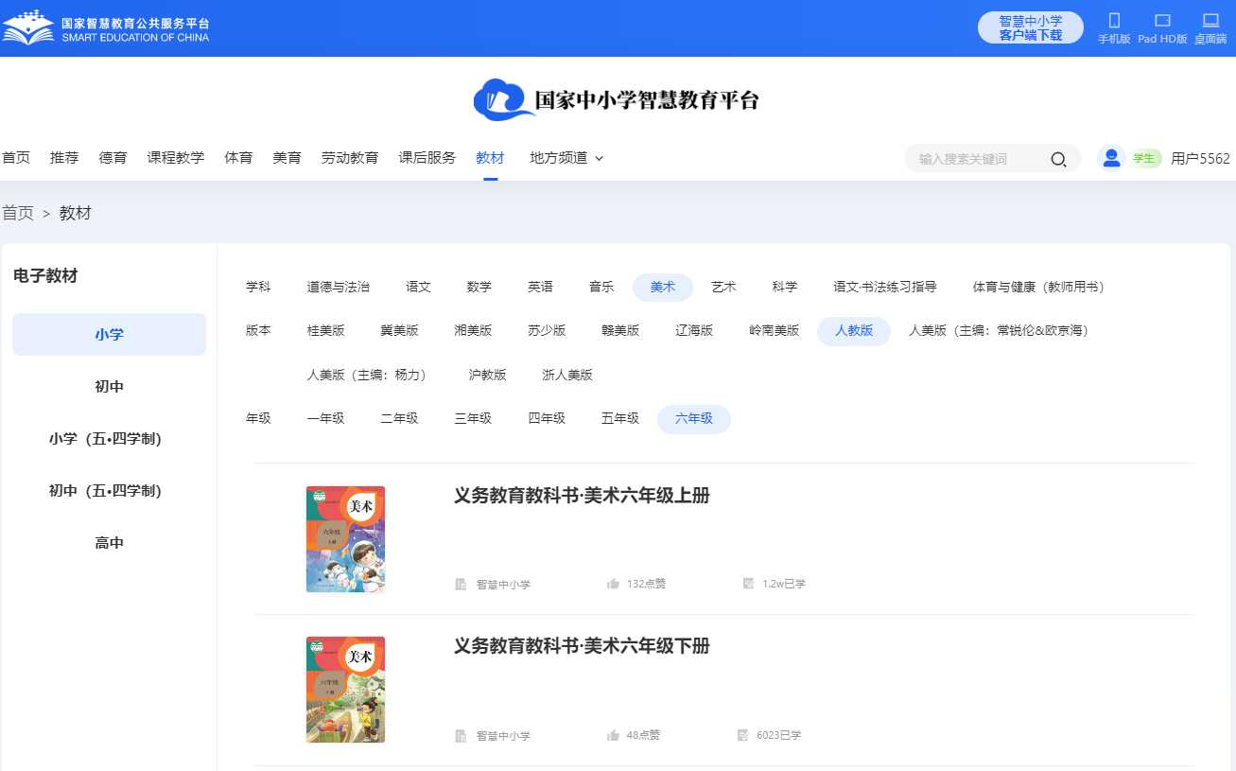Click the 智慧中小学客户端下载 button

pos(1031,27)
